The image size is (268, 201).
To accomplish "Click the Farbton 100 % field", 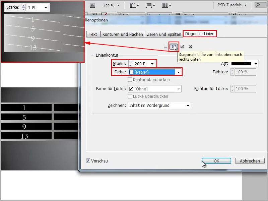I will (246, 72).
